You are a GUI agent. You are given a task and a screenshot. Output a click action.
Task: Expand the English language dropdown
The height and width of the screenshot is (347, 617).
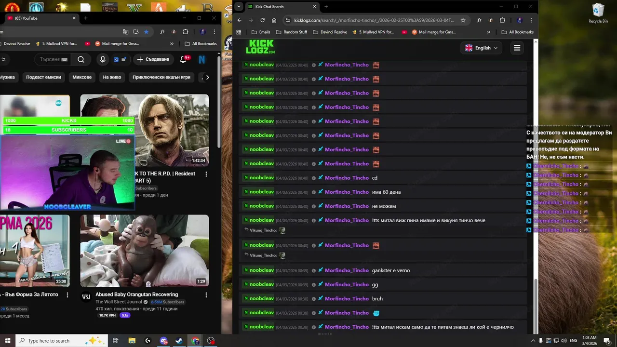tap(481, 48)
